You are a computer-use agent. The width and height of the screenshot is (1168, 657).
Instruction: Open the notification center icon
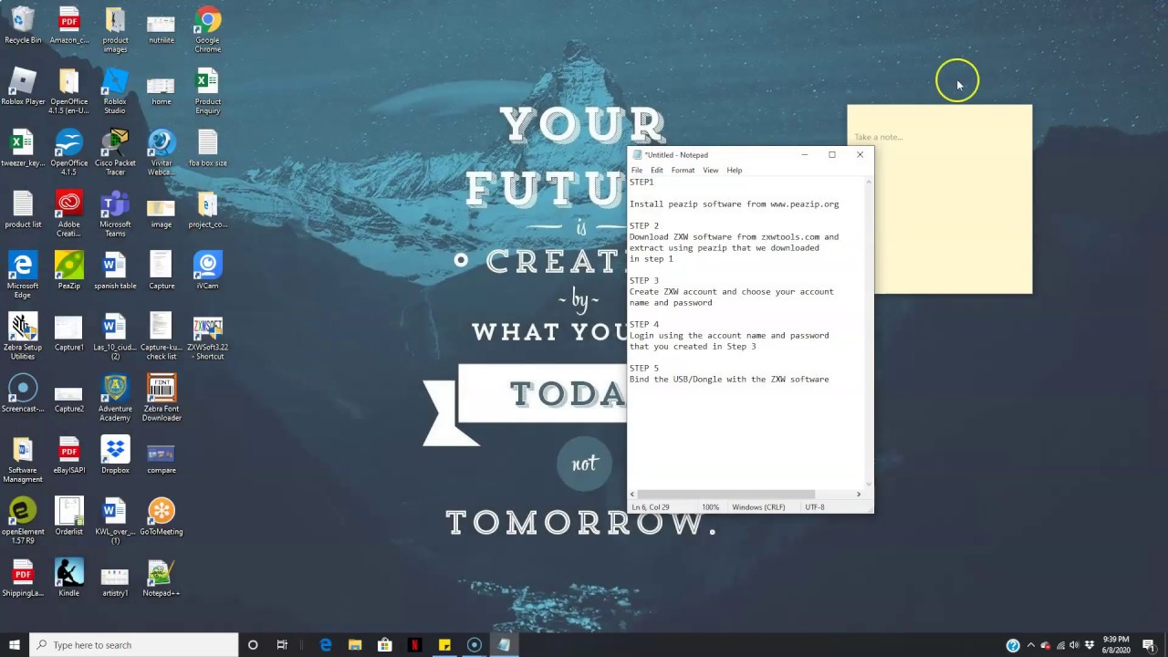tap(1151, 645)
